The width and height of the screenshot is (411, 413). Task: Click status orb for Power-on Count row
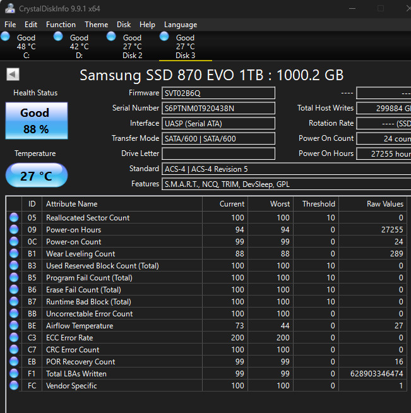tap(14, 241)
